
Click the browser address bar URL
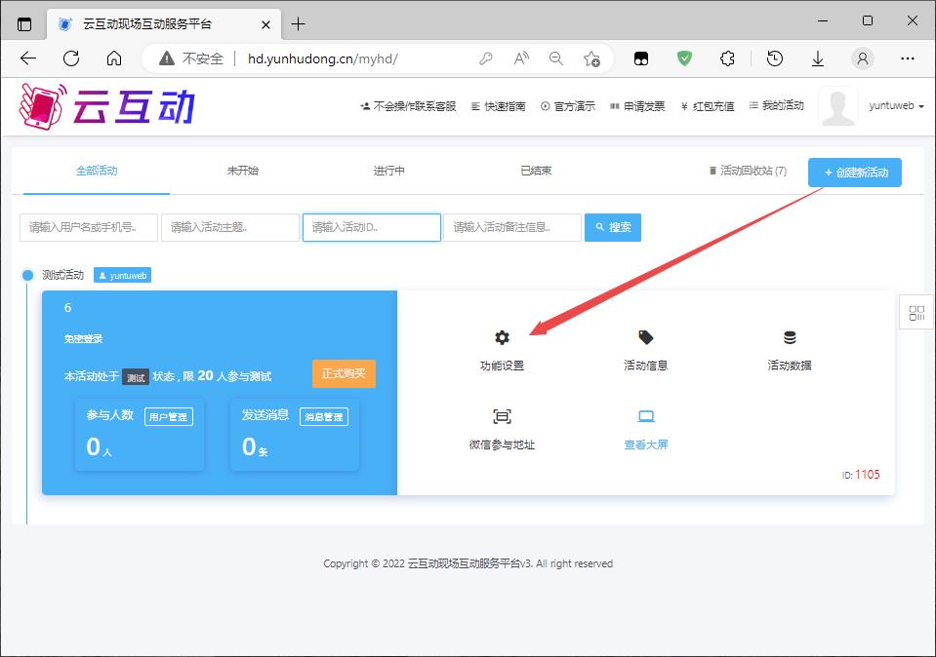click(323, 58)
